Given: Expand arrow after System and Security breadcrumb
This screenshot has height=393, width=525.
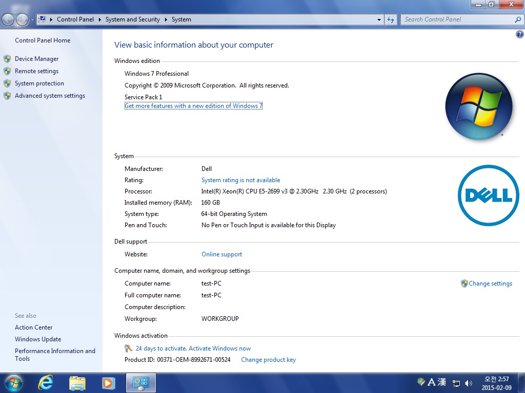Looking at the screenshot, I should (x=166, y=20).
